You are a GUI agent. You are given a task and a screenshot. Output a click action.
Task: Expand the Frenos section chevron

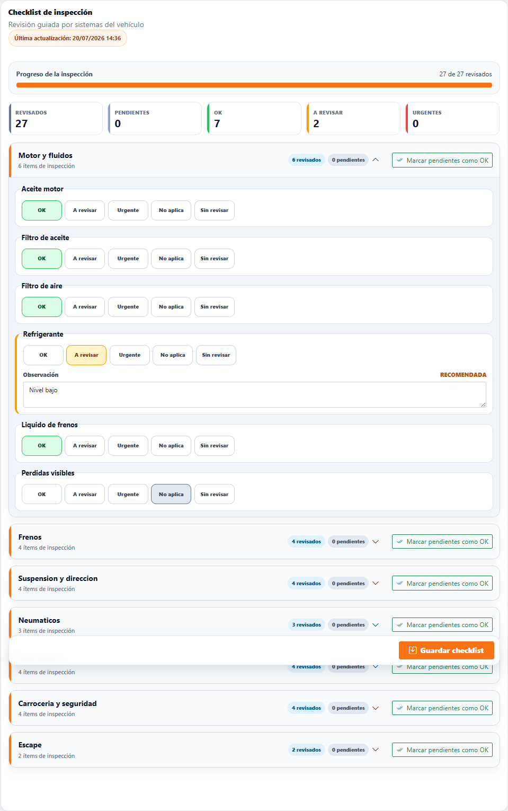376,542
